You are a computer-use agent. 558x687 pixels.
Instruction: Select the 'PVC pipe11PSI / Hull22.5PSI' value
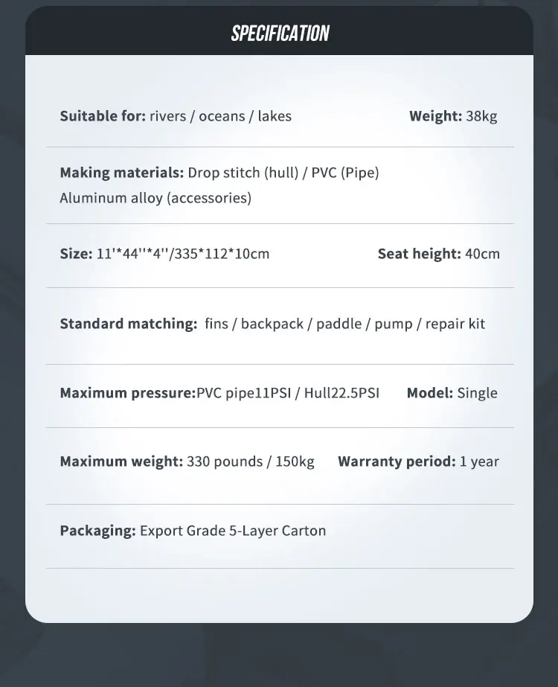coord(288,393)
